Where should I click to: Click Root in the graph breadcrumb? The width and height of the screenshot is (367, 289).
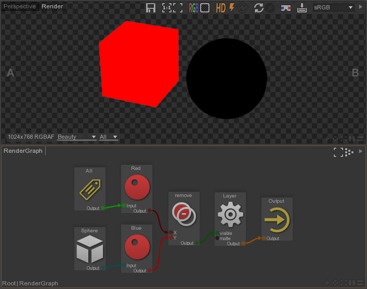pos(9,283)
